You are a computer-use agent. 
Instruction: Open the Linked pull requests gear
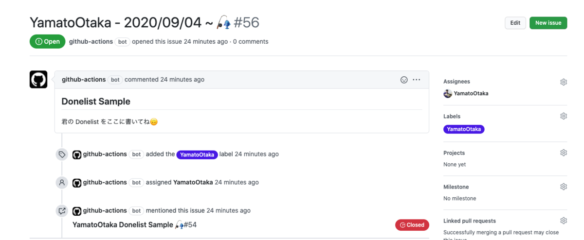coord(563,221)
